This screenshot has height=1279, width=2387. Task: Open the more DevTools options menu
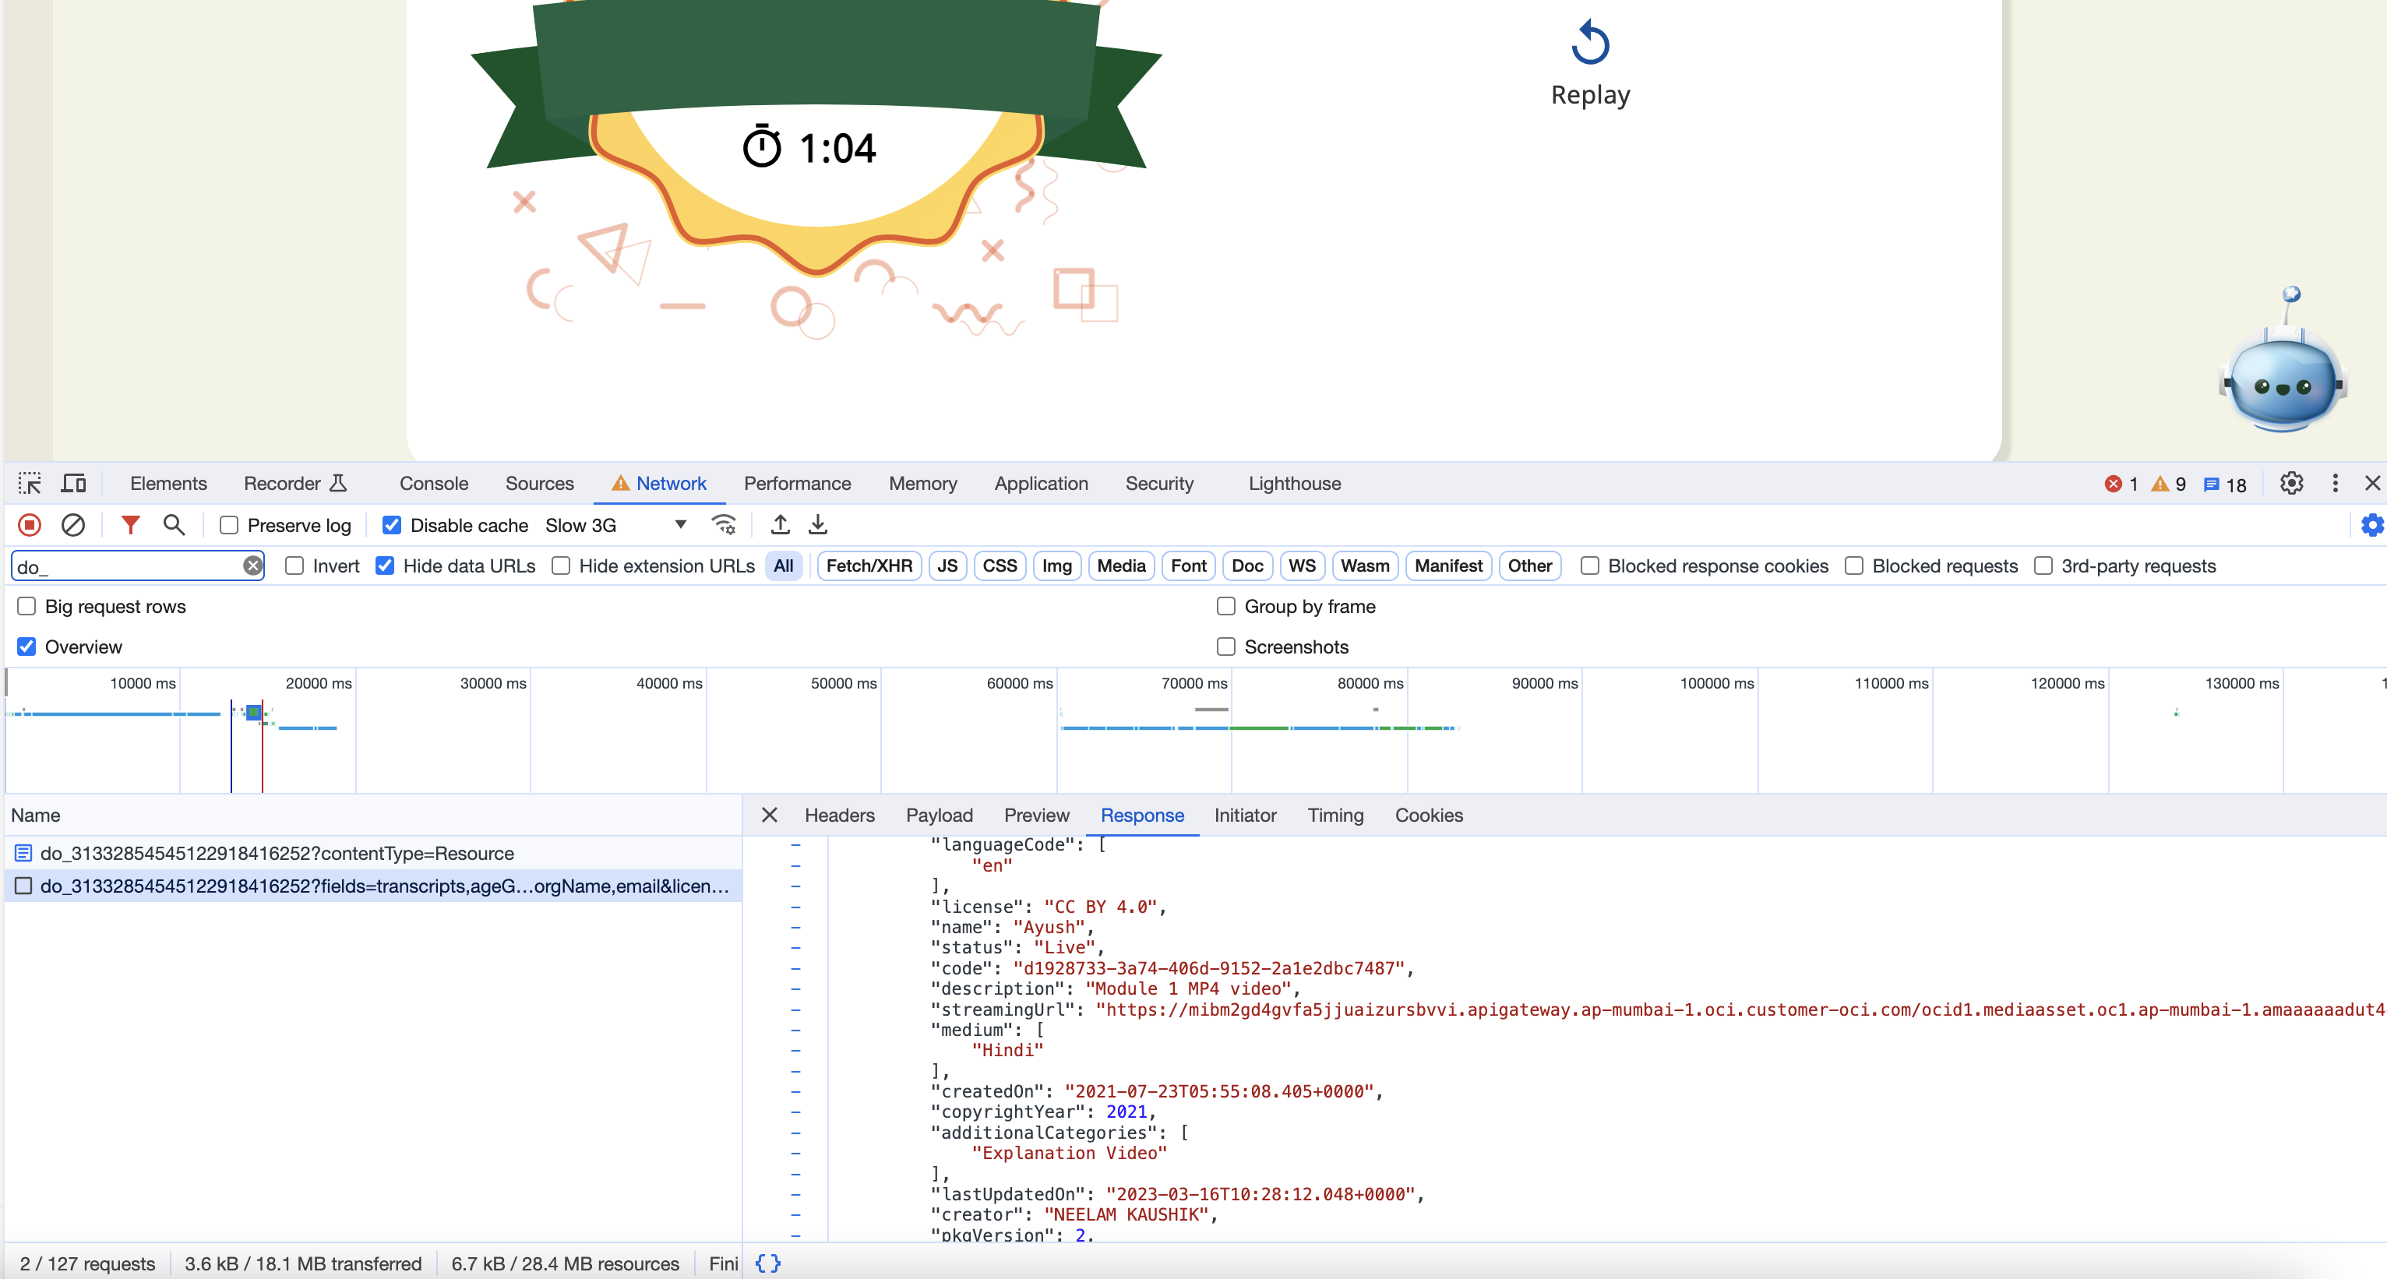click(2335, 483)
